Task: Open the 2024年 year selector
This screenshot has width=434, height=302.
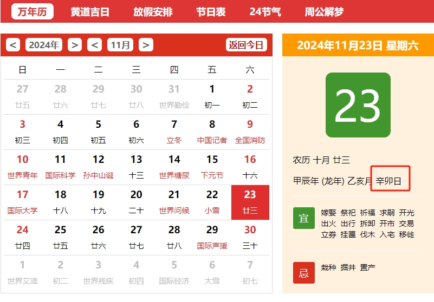Action: tap(44, 45)
